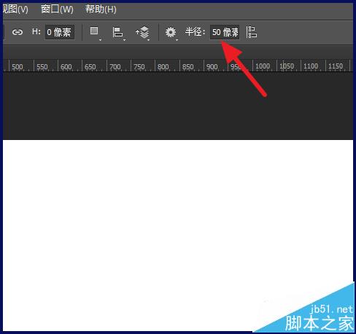
Task: Toggle the width-height link chain icon
Action: click(x=18, y=32)
